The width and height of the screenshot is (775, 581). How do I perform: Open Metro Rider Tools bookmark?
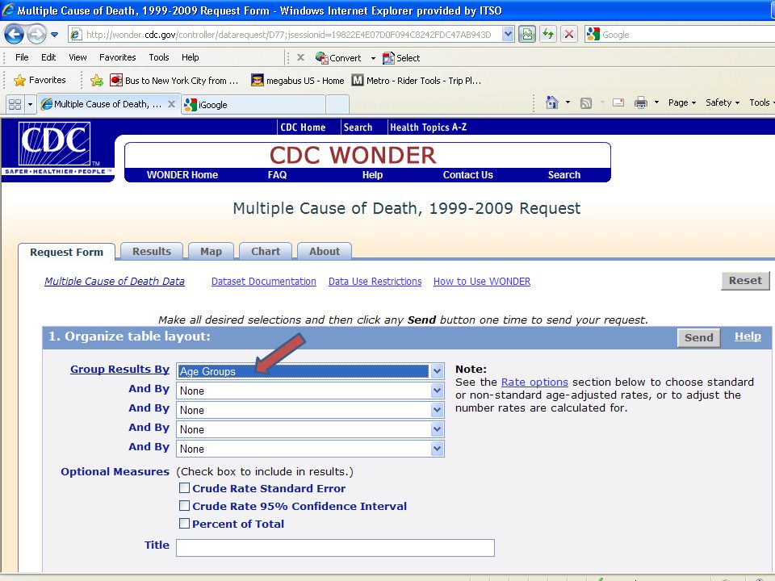coord(417,80)
